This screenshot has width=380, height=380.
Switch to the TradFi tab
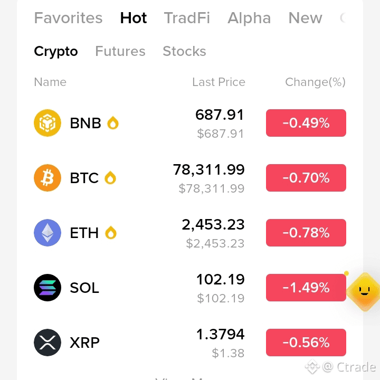pos(187,18)
